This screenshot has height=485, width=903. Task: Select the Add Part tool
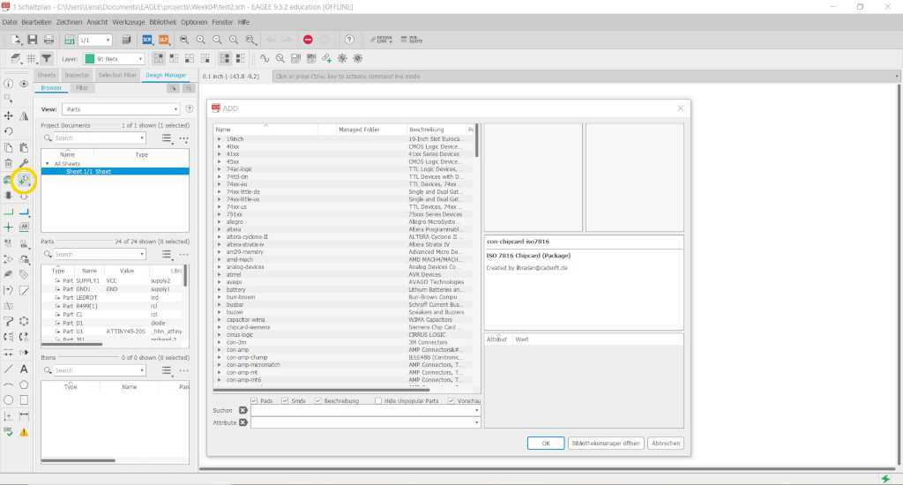pos(24,180)
